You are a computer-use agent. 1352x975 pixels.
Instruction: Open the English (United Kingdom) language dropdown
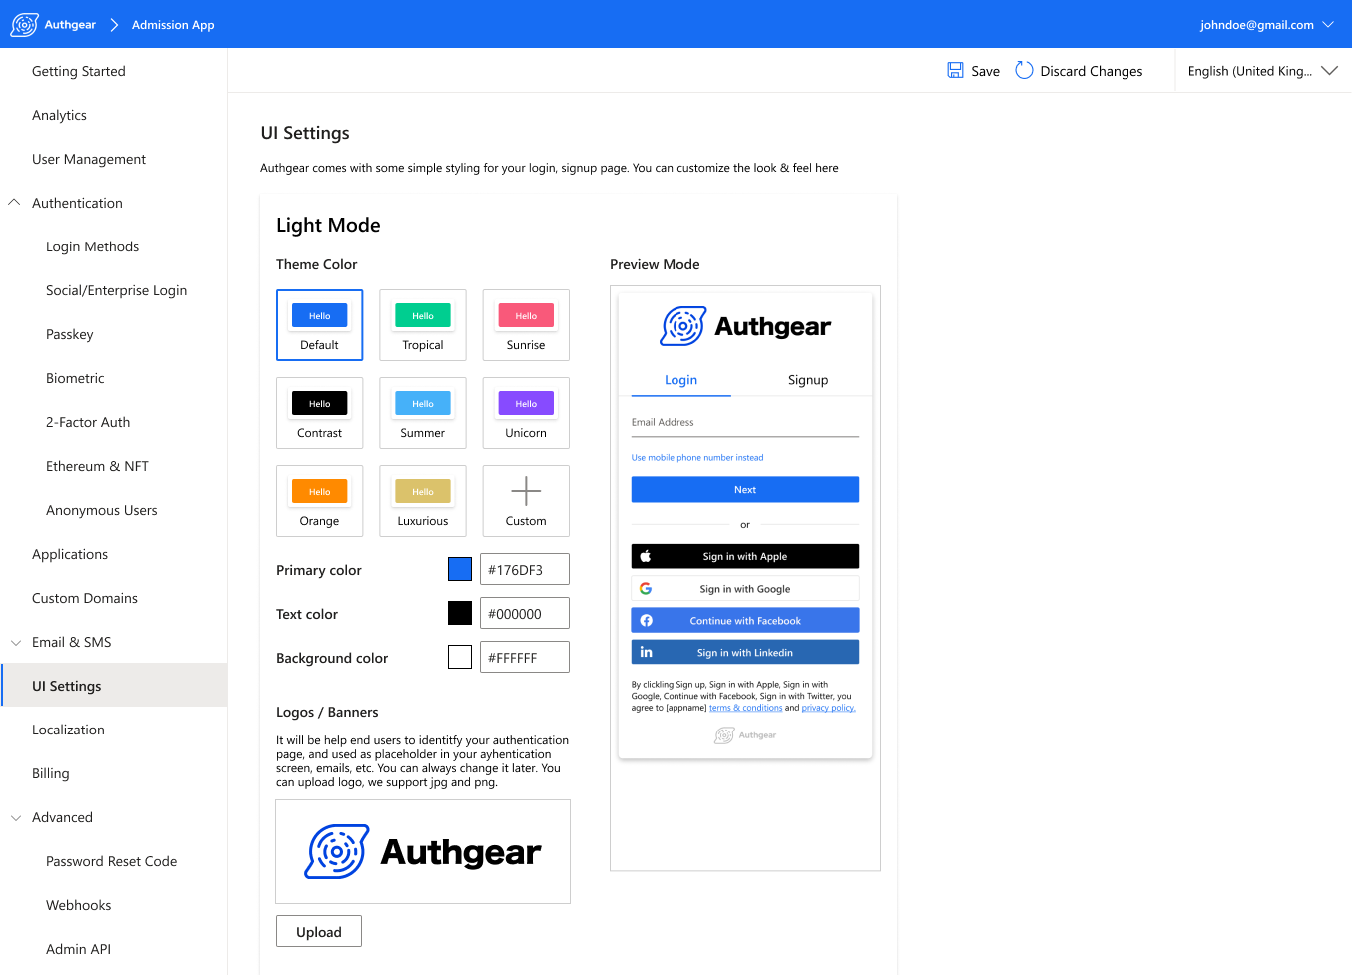click(x=1330, y=70)
